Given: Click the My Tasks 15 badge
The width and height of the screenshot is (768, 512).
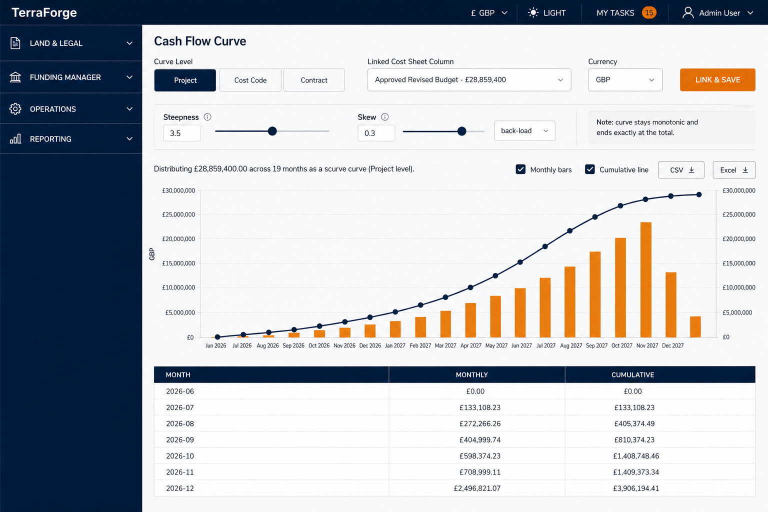Looking at the screenshot, I should click(649, 12).
